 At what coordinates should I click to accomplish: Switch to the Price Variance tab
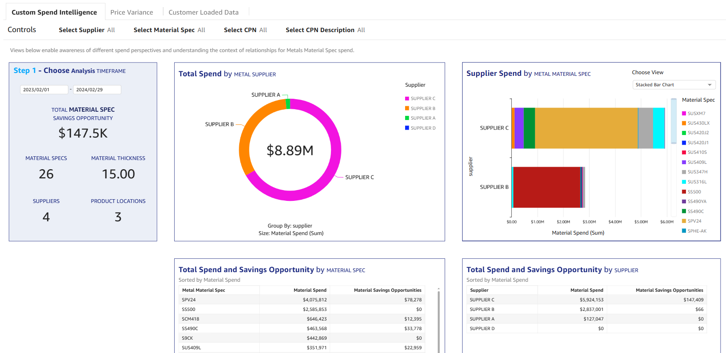[131, 13]
